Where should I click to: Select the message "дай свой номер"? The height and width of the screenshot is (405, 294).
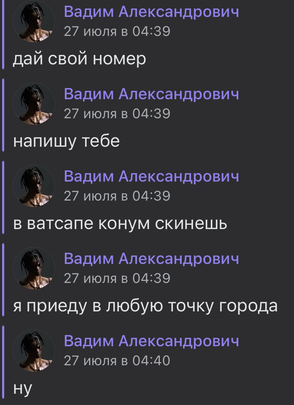click(x=80, y=59)
